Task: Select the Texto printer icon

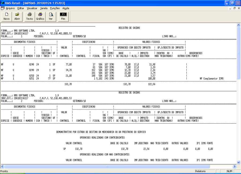Action: click(29, 17)
